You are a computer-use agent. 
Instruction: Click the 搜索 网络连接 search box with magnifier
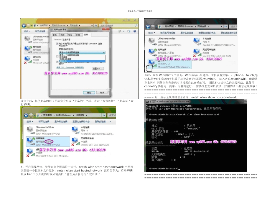coord(118,26)
